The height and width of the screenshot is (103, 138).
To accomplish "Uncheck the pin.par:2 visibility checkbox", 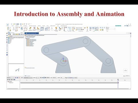I will [26, 45].
